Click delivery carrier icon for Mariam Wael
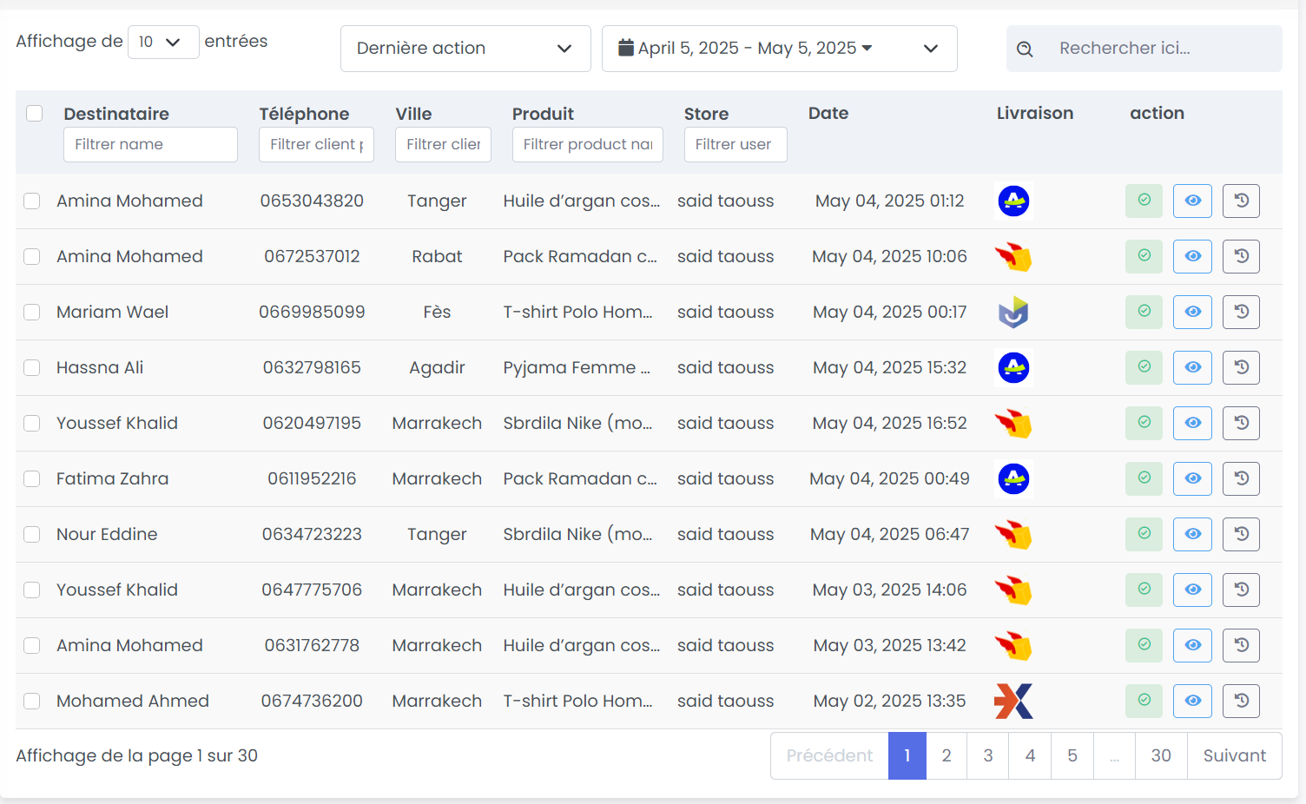Screen dimensions: 1306x804 (1013, 312)
